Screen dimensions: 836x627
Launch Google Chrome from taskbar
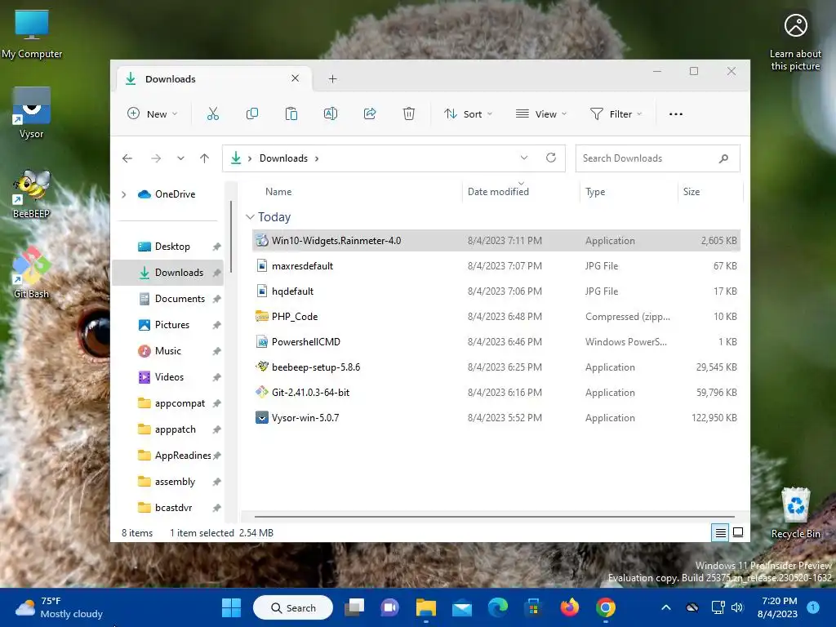(606, 607)
